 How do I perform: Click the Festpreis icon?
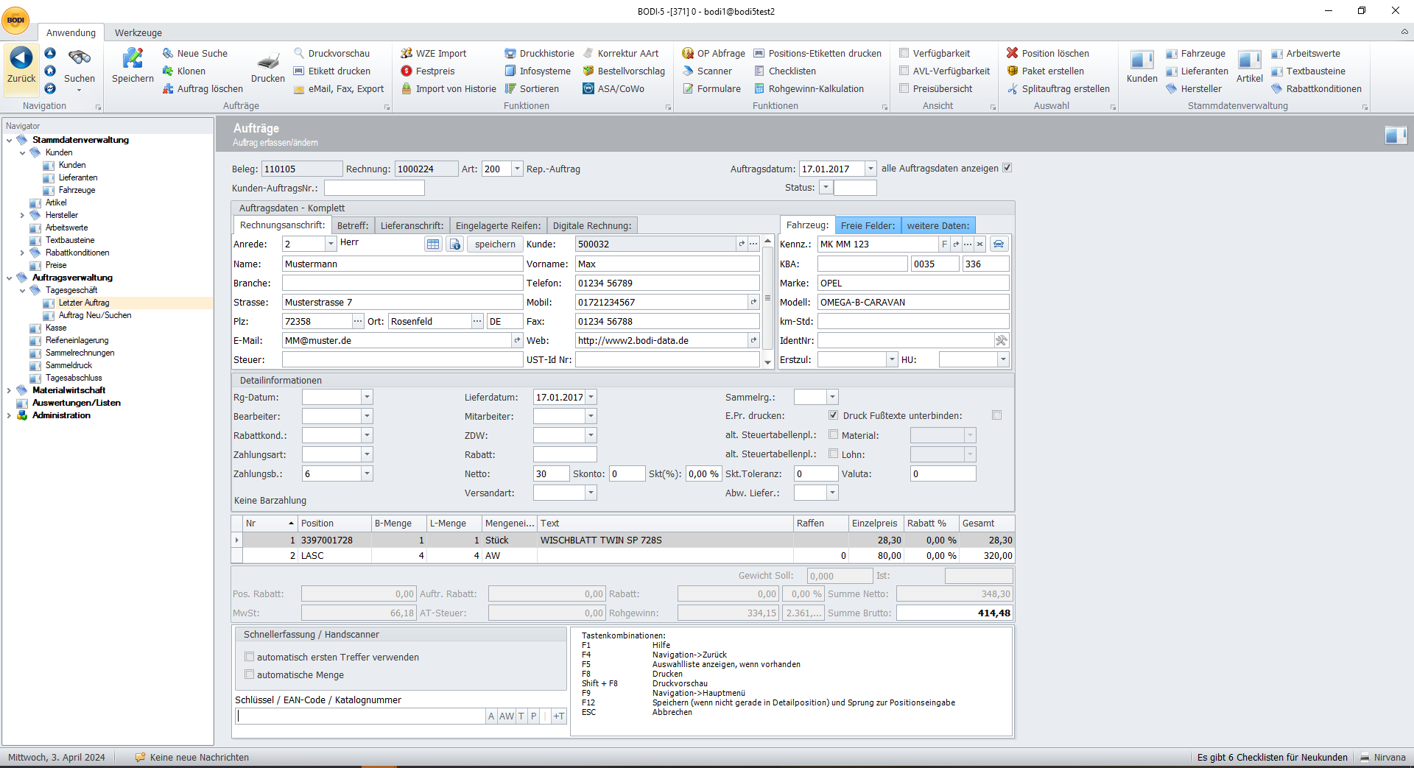pos(407,71)
